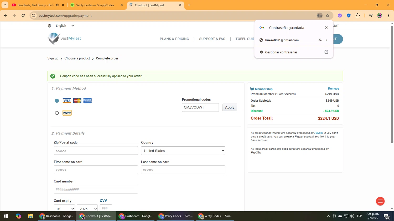Open a new browser tab

tap(189, 5)
